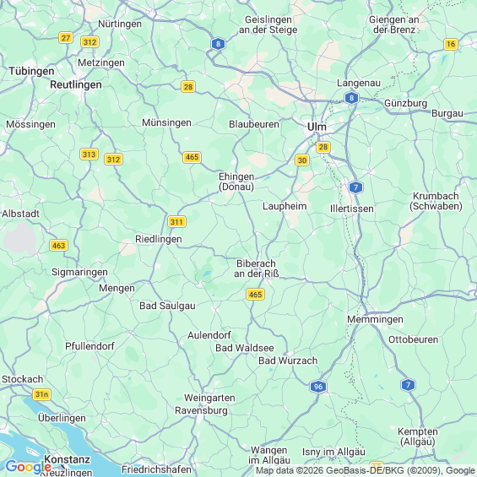Select the Memmingen town label

(375, 319)
